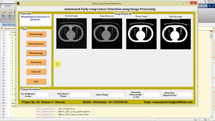Restore down the MATLAB main window
The height and width of the screenshot is (121, 215).
click(x=205, y=1)
